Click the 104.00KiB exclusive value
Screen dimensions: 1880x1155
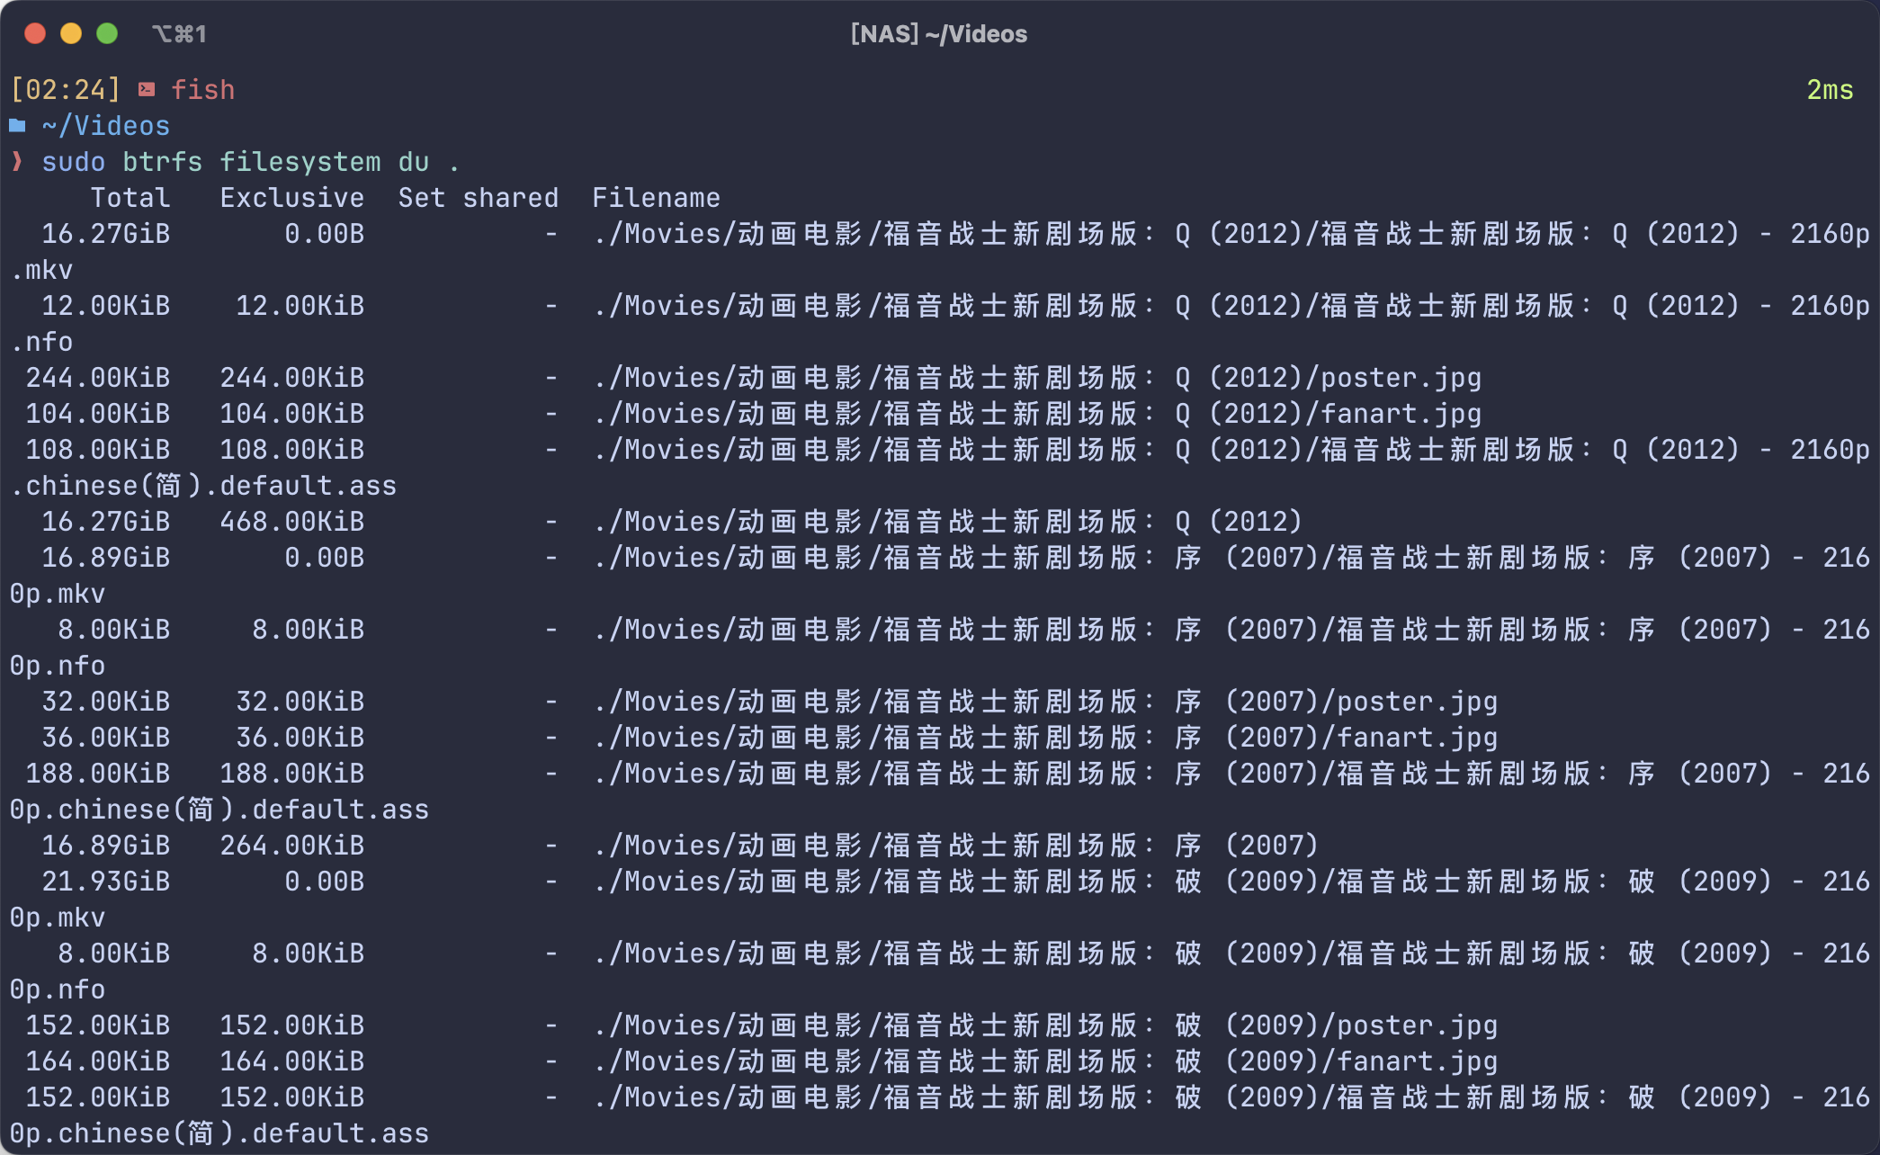click(291, 413)
